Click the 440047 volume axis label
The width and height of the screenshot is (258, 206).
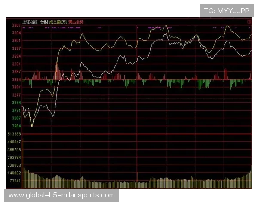[15, 142]
